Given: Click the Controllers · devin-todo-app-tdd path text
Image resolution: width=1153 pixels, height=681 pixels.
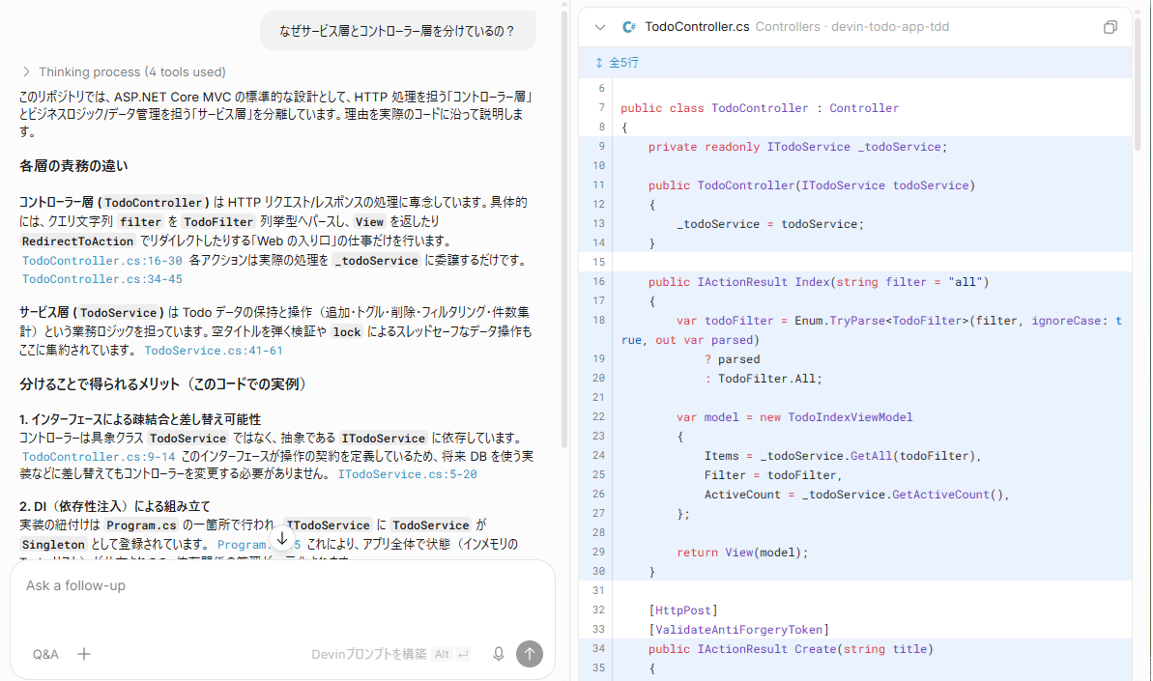Looking at the screenshot, I should [x=852, y=27].
